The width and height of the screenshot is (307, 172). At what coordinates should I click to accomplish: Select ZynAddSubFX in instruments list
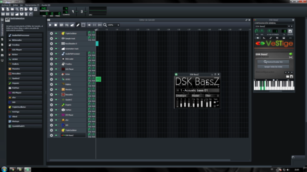pyautogui.click(x=25, y=126)
